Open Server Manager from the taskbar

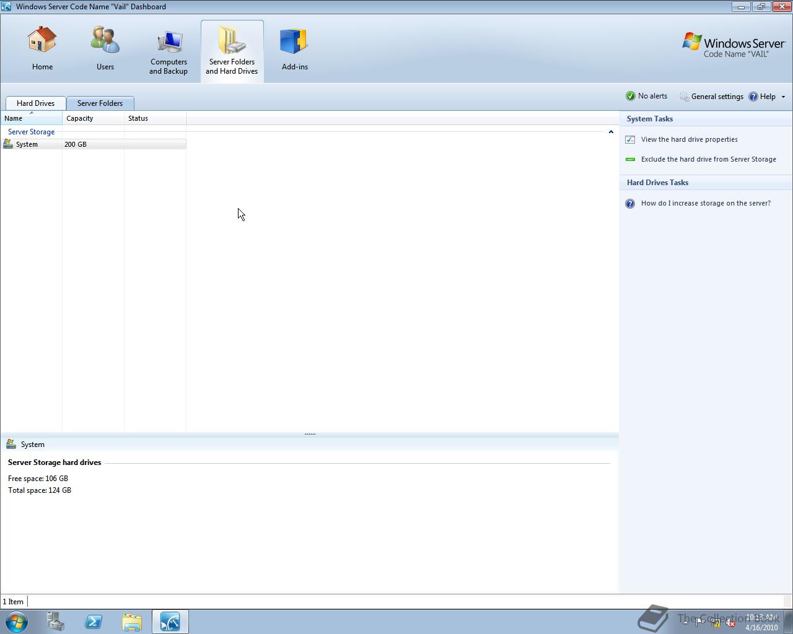tap(55, 622)
